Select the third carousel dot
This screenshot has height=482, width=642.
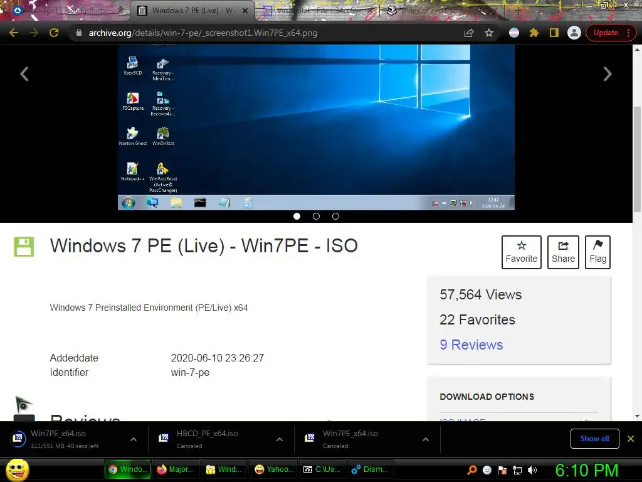(x=336, y=216)
